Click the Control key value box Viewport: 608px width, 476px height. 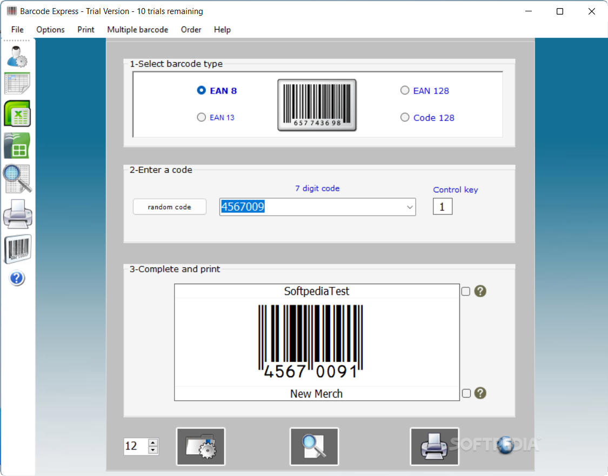point(443,206)
